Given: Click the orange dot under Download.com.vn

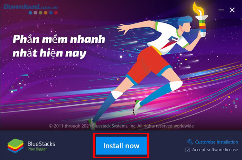Looking at the screenshot, I should pos(46,13).
